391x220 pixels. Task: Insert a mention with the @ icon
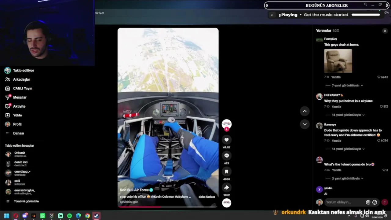click(x=368, y=202)
